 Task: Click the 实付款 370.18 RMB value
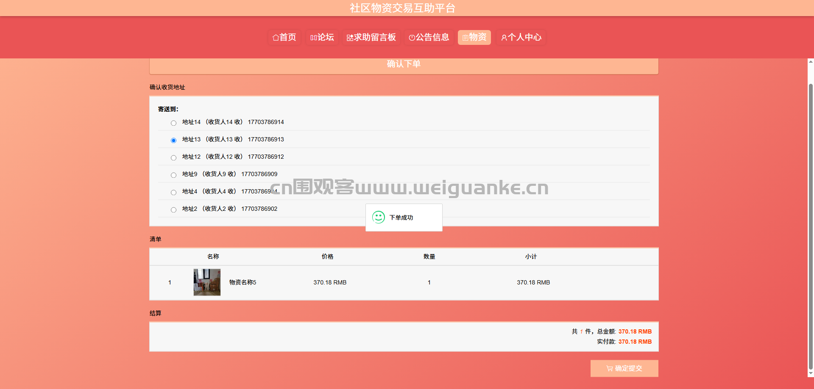pos(635,342)
